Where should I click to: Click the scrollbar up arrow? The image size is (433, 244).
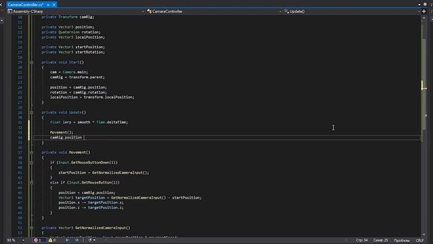[424, 18]
